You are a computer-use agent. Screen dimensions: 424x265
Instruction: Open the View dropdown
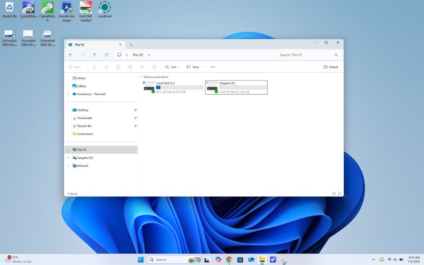[194, 67]
